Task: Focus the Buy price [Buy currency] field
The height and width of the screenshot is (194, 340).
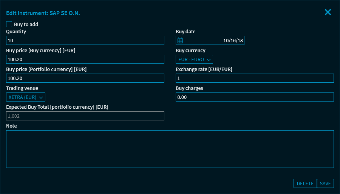Action: click(x=85, y=59)
